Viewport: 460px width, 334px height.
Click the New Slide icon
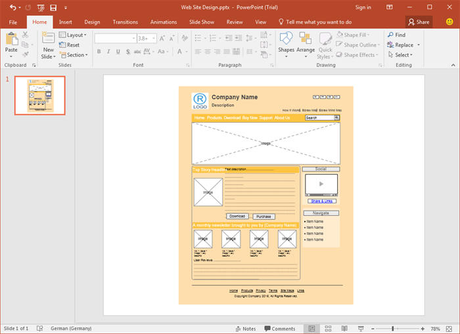(x=49, y=38)
